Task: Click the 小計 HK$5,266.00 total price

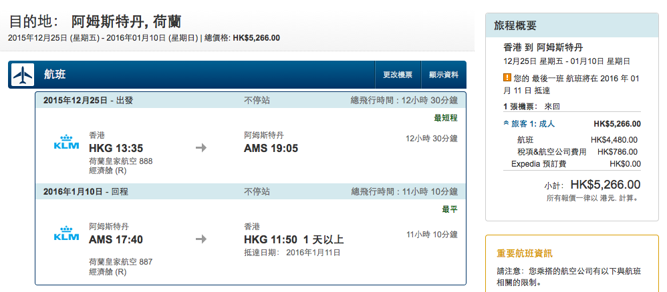Action: click(592, 185)
